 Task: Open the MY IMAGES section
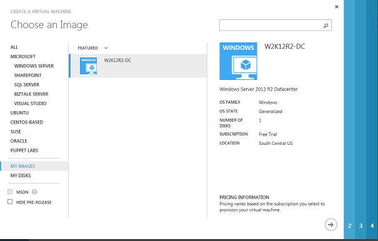pyautogui.click(x=34, y=166)
